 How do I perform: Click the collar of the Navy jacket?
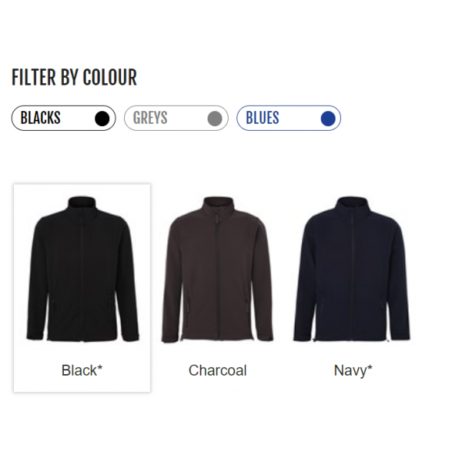[353, 206]
